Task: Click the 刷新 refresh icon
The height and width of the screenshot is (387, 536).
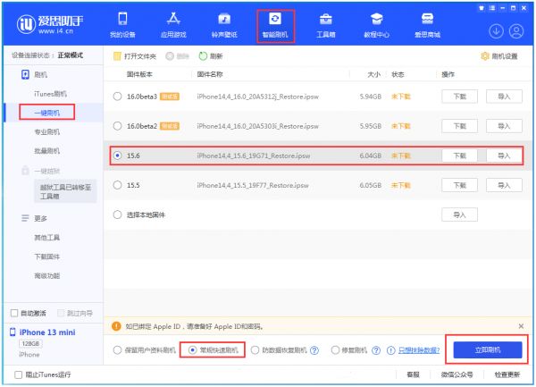Action: click(203, 56)
